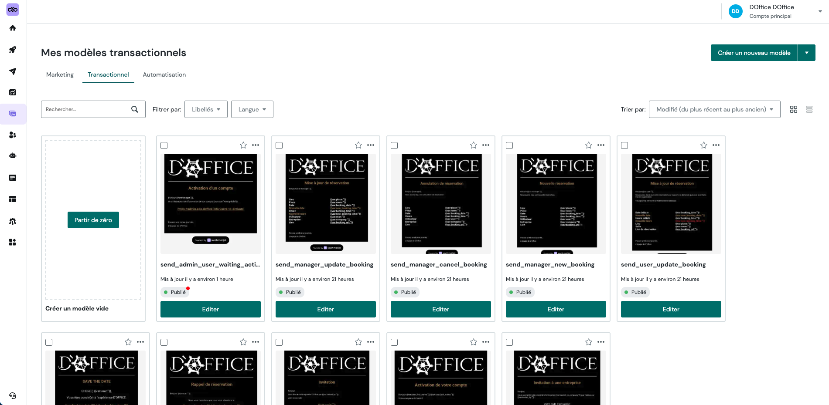The width and height of the screenshot is (829, 405).
Task: Star the send_manager_update_booking template
Action: click(x=358, y=145)
